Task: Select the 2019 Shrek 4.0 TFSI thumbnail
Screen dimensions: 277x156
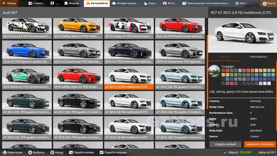Action: [x=27, y=78]
